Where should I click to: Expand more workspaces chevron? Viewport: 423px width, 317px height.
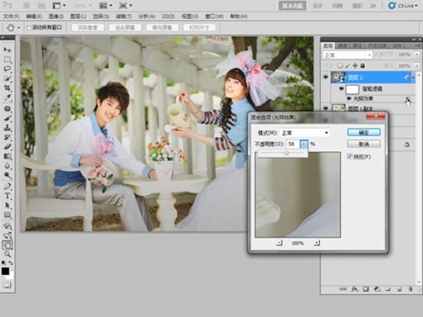coord(373,5)
